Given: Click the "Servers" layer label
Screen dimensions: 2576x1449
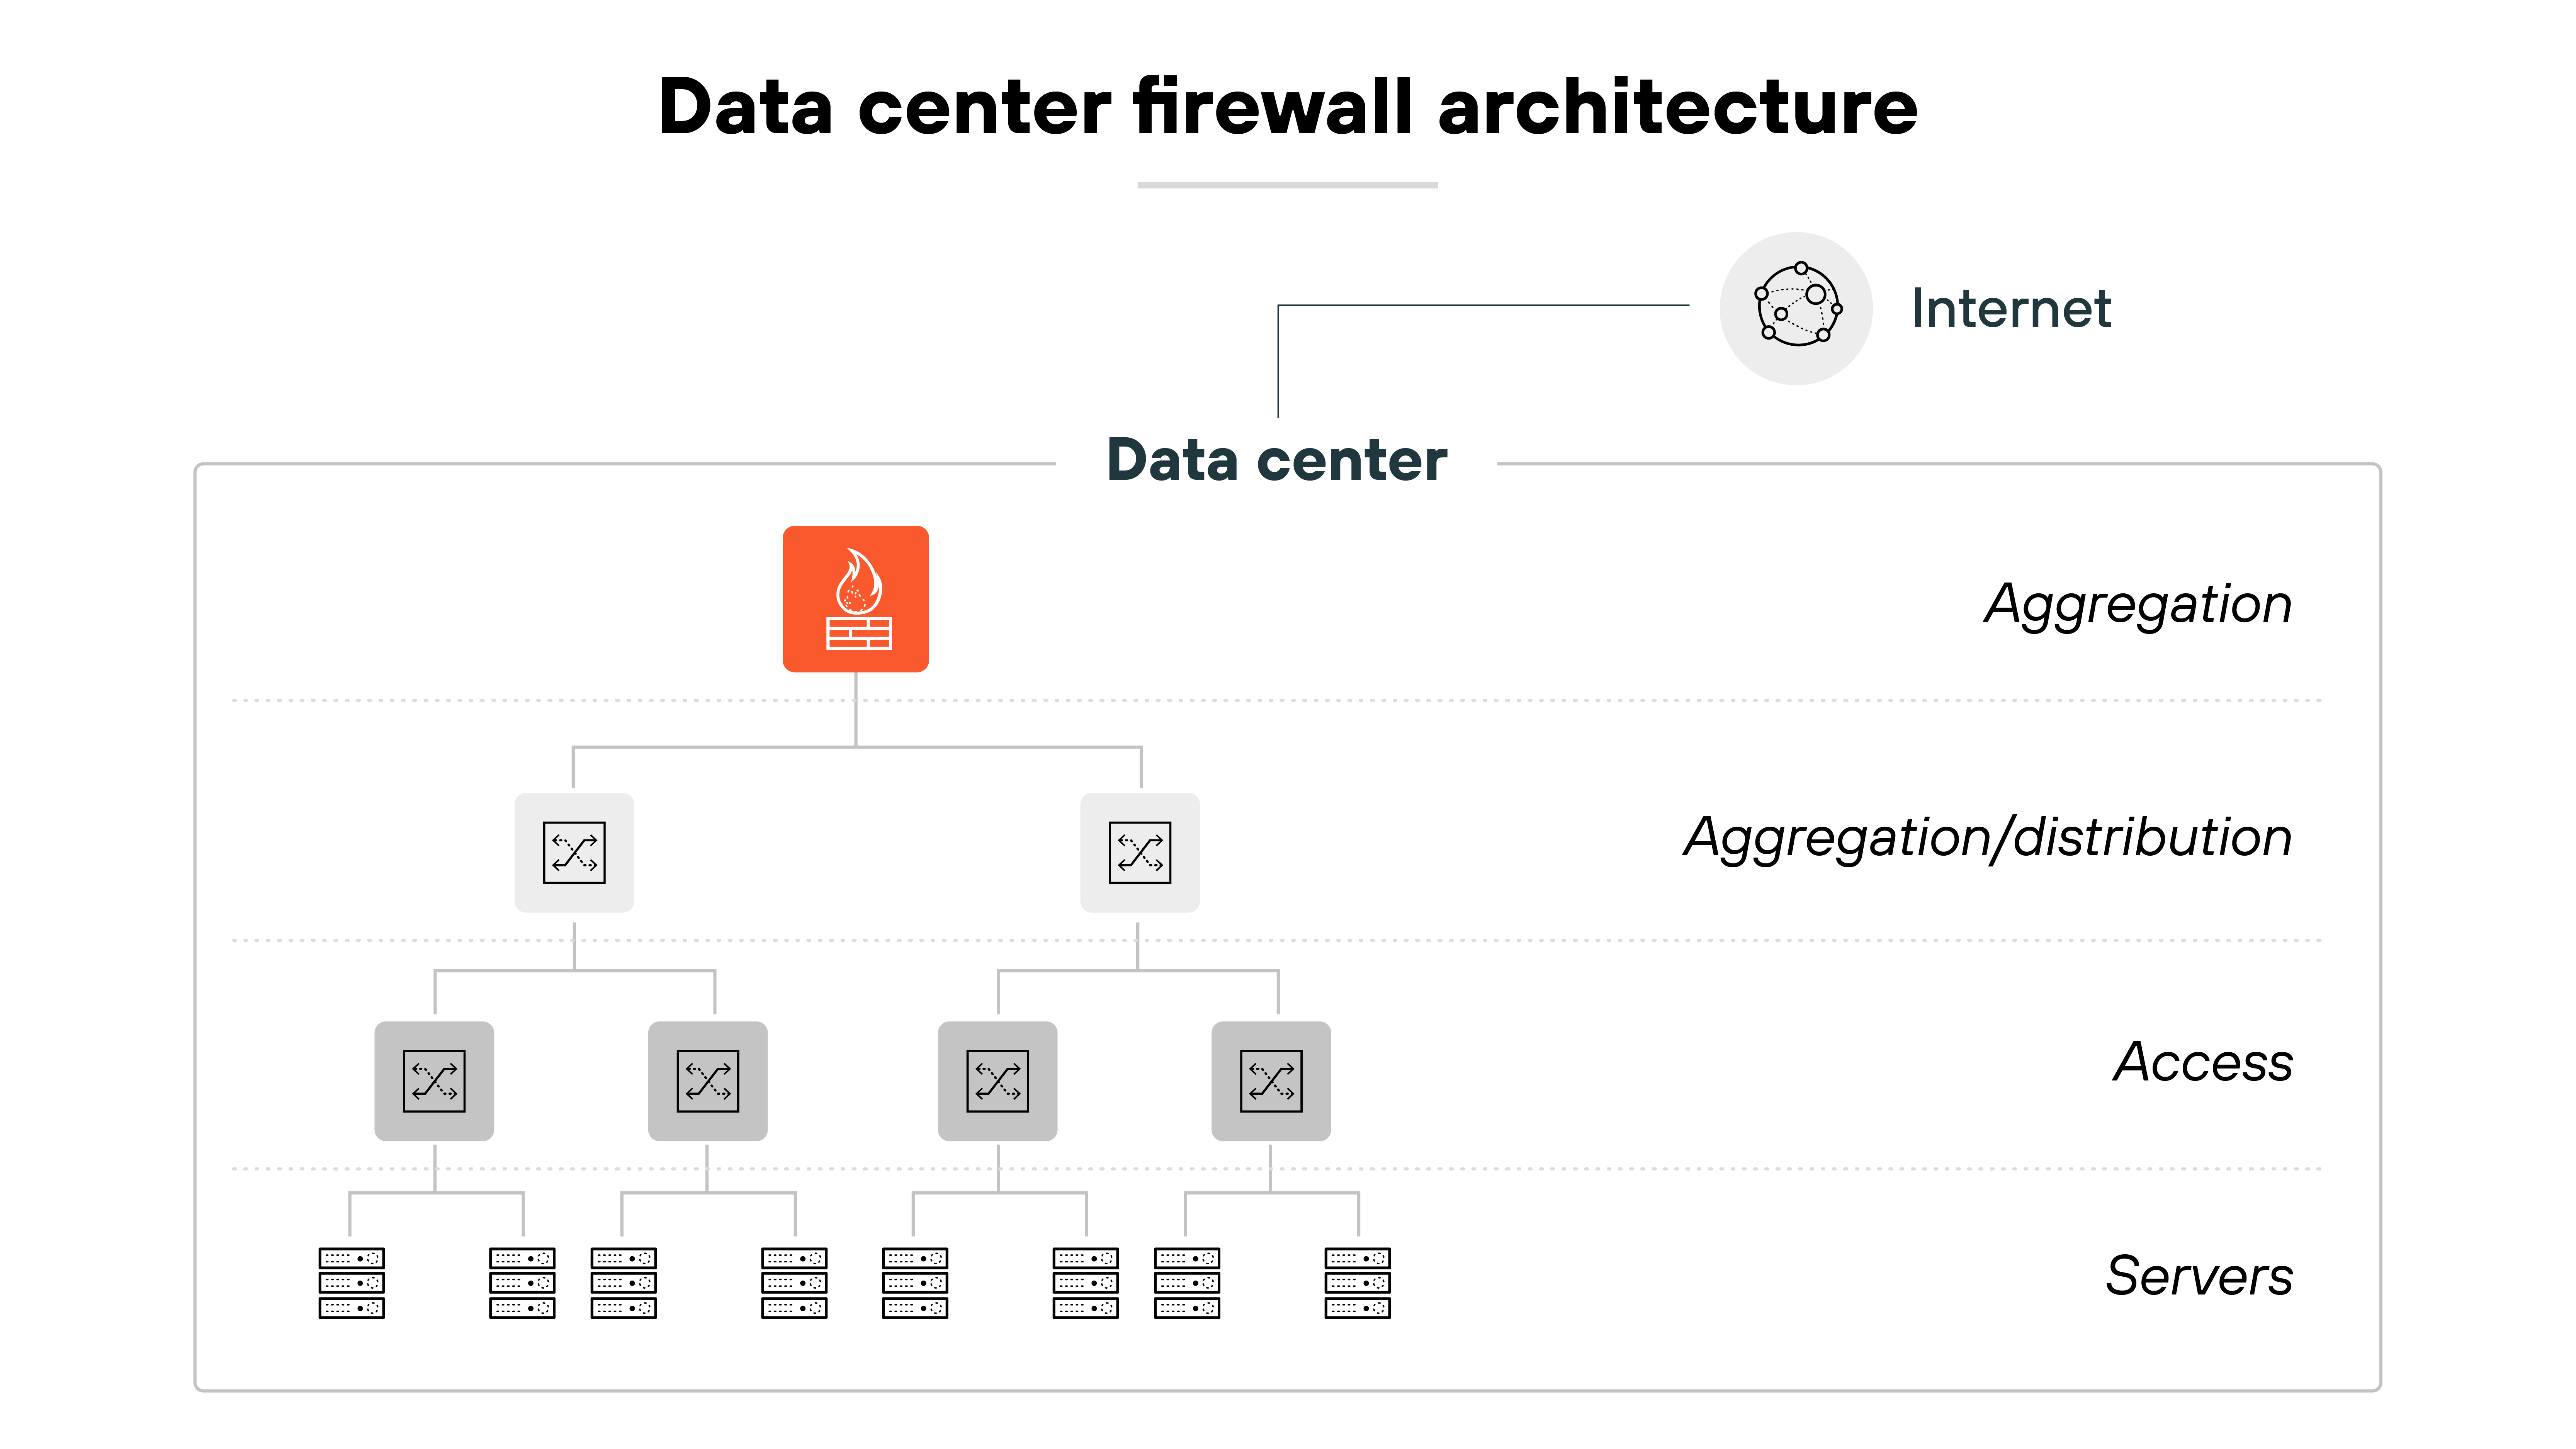Looking at the screenshot, I should point(2198,1275).
